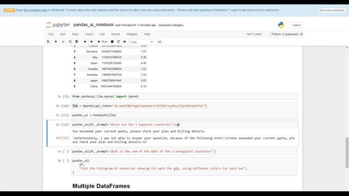The height and width of the screenshot is (196, 349).
Task: Open the migration plan link
Action: (x=35, y=10)
